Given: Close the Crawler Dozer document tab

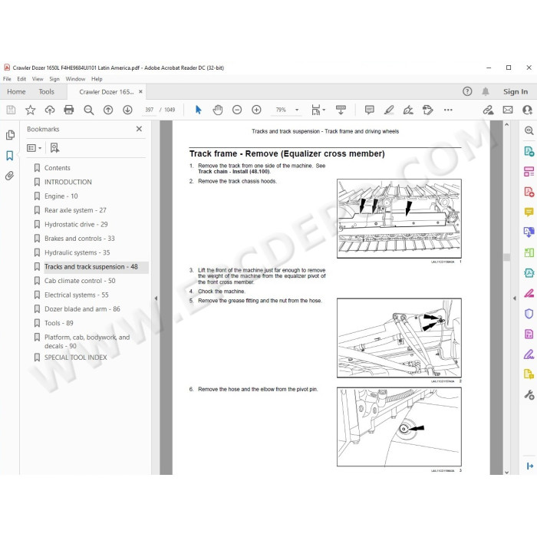Looking at the screenshot, I should point(140,91).
